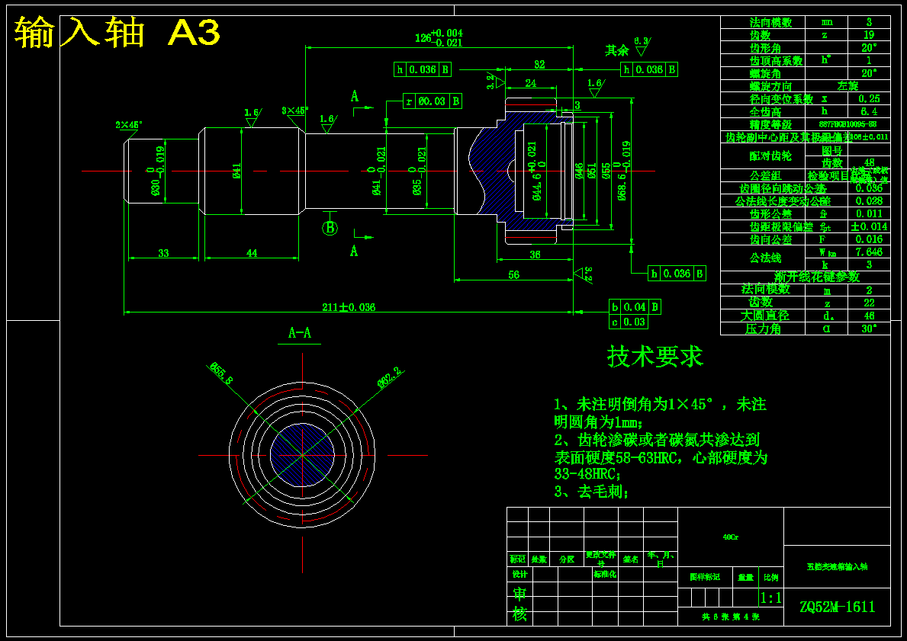Select the 齿形公差 row label
Screen dimensions: 907x641
[770, 214]
